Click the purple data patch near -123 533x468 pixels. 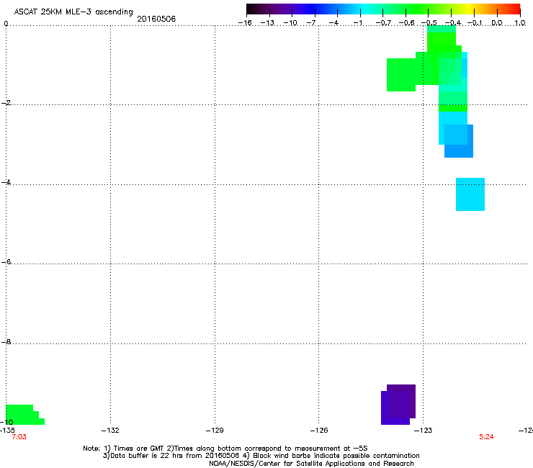click(x=398, y=405)
